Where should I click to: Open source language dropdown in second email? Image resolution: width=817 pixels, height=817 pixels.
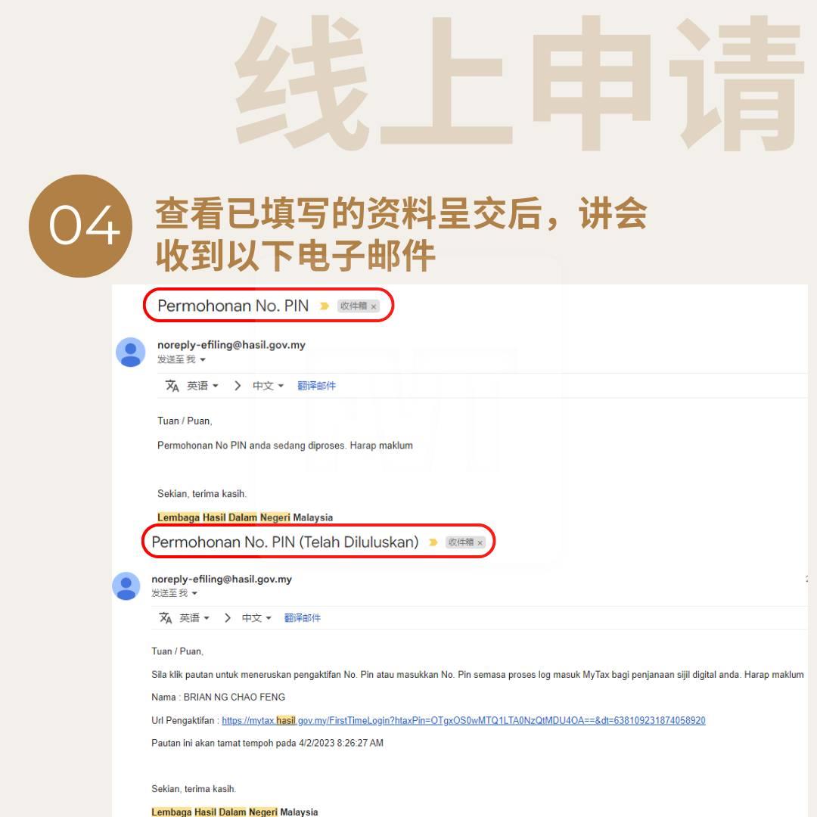pos(194,618)
